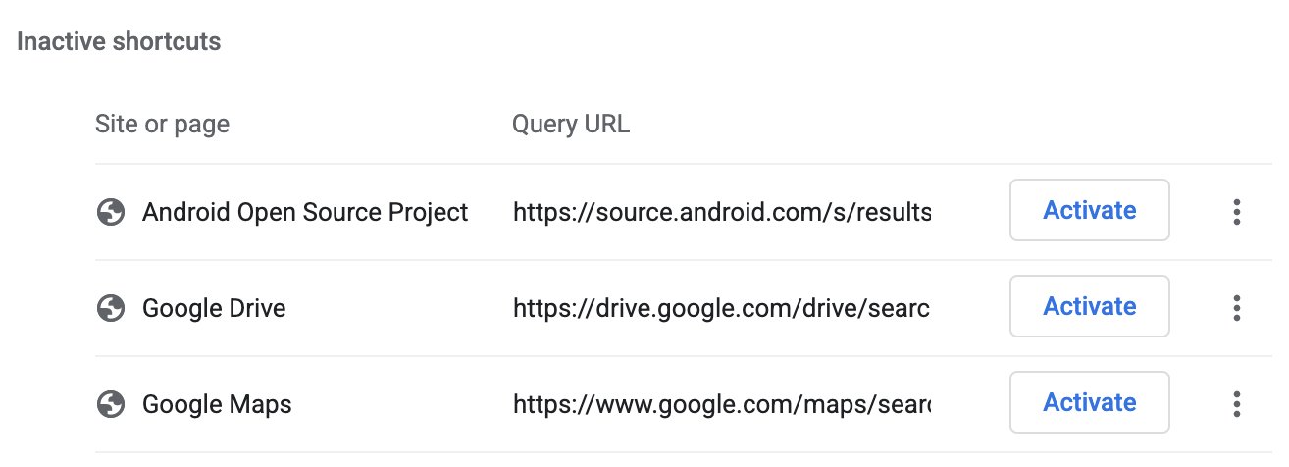
Task: Open more actions menu for Google Maps
Action: tap(1236, 403)
